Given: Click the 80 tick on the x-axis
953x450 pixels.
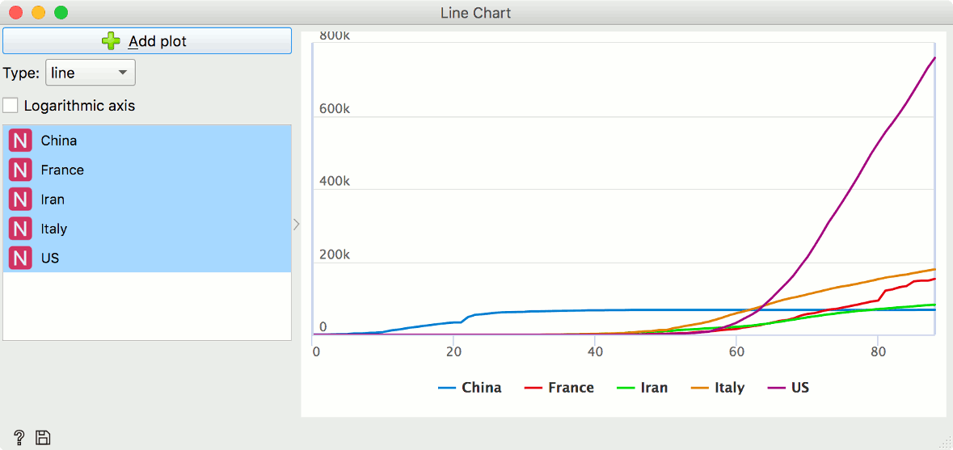Looking at the screenshot, I should tap(877, 351).
